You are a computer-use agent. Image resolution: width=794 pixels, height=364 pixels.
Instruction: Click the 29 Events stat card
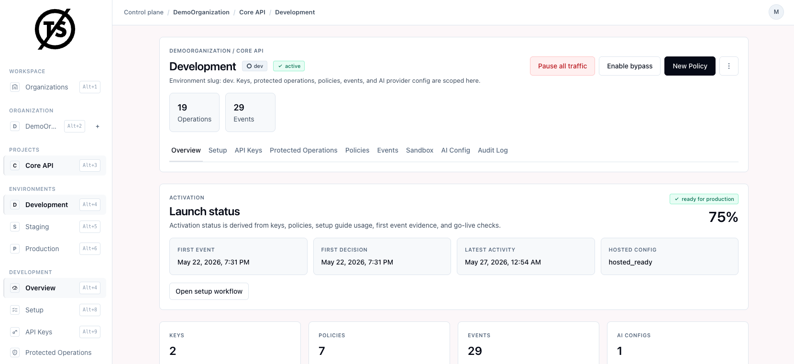(250, 112)
